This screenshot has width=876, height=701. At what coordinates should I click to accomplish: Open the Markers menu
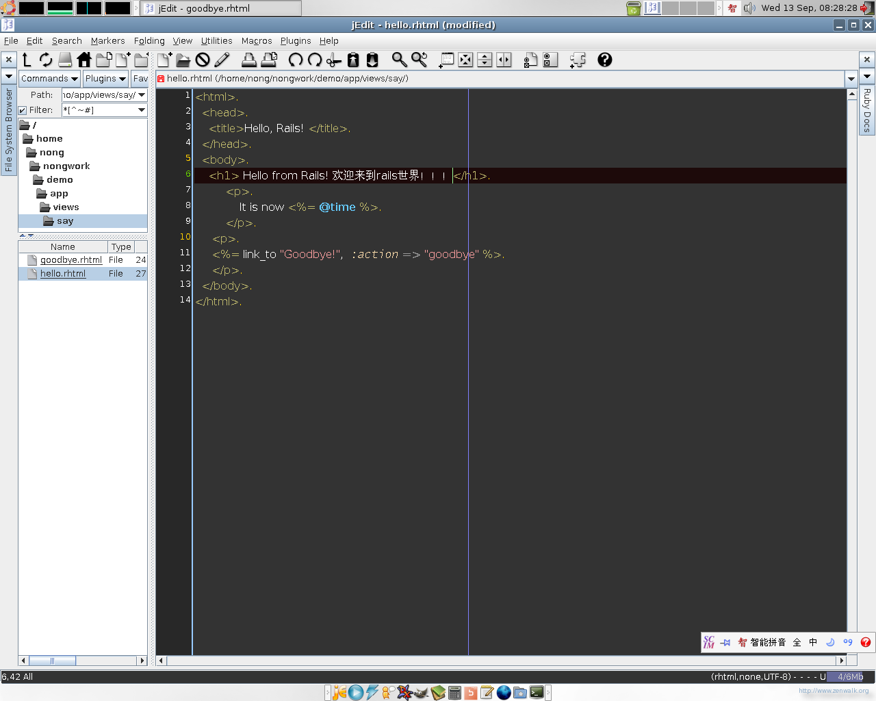point(108,41)
